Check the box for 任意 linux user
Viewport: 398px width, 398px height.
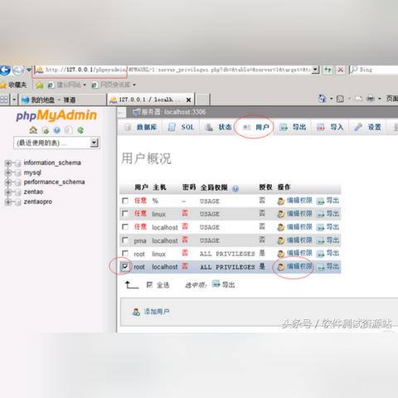click(x=125, y=214)
